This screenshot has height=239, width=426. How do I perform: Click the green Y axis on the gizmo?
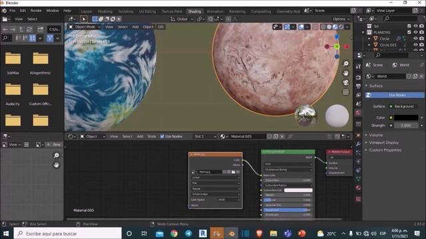(x=337, y=46)
